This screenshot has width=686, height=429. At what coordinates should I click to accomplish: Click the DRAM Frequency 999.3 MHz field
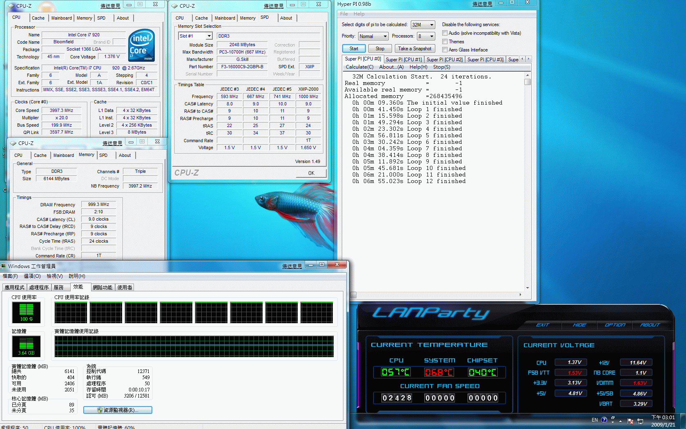pos(98,204)
